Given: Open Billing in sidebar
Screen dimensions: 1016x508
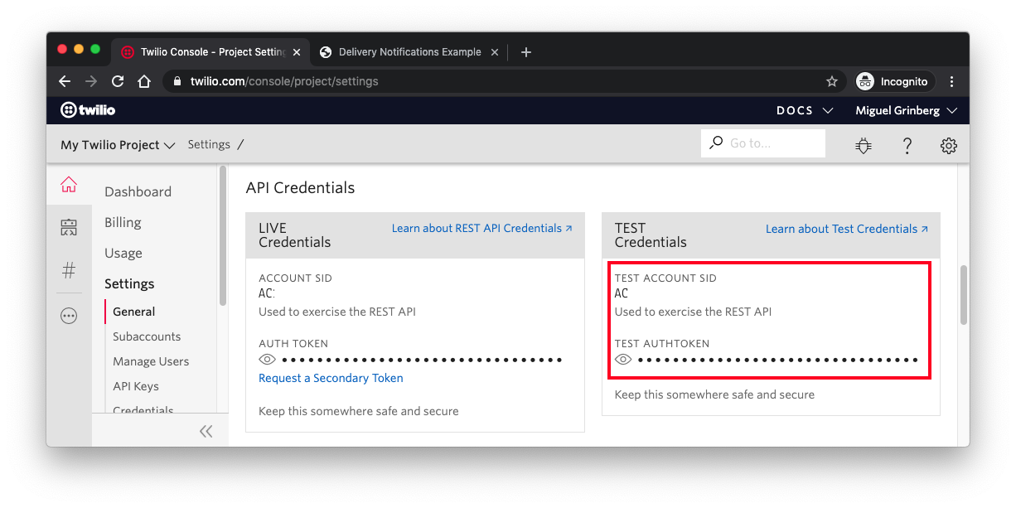Looking at the screenshot, I should click(123, 222).
